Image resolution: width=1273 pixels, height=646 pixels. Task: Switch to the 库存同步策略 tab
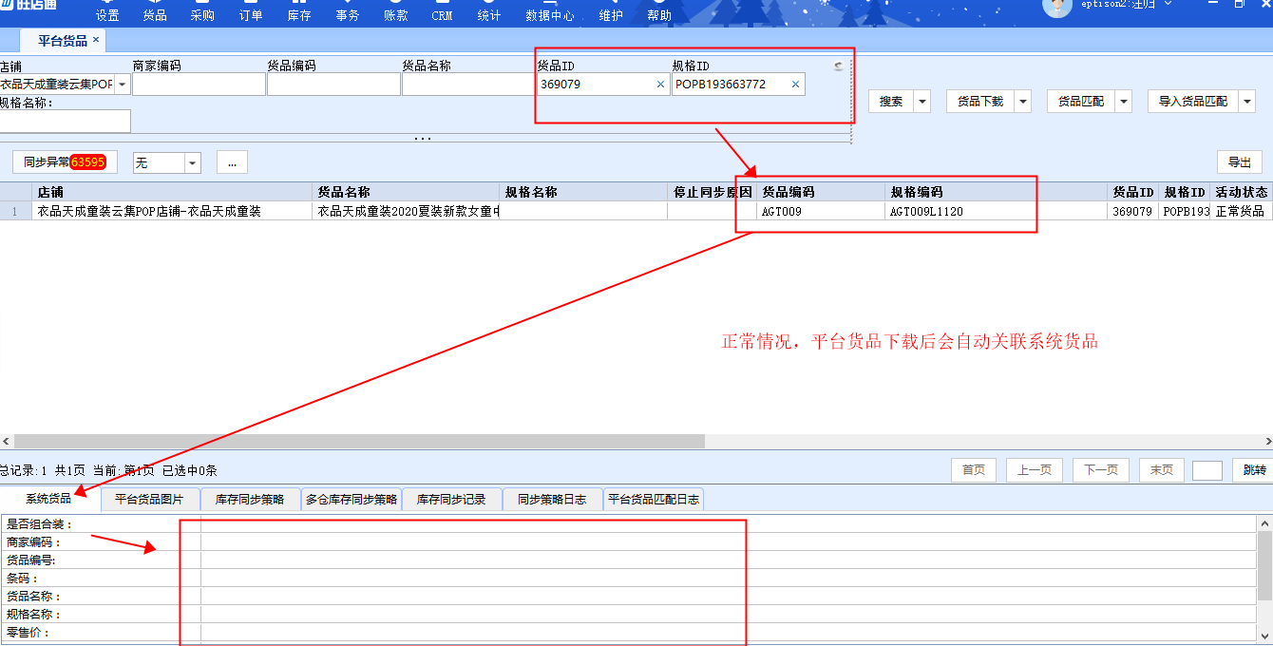250,500
